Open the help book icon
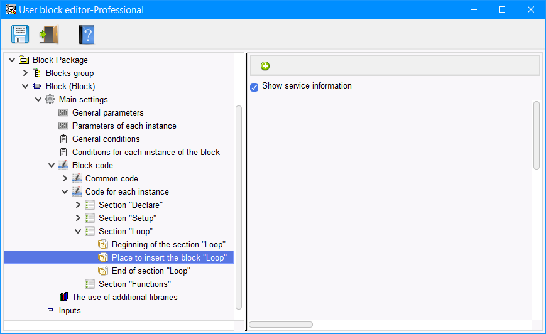Screen dimensions: 546x334 click(x=86, y=34)
